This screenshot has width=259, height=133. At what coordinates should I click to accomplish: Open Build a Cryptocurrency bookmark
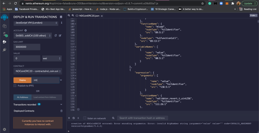click(136, 9)
